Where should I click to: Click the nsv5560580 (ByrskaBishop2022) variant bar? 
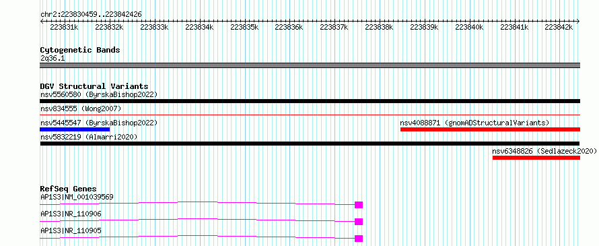point(310,101)
